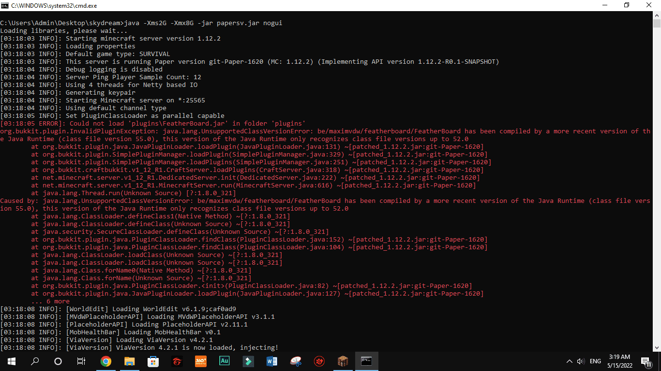Screen dimensions: 661x371
Task: Open Windows Search from the taskbar
Action: coord(35,361)
